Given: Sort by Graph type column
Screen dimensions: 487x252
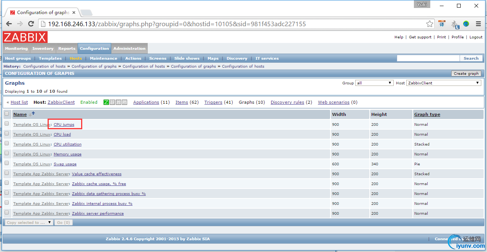Looking at the screenshot, I should pos(427,114).
